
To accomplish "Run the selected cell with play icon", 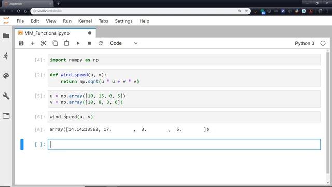I will (x=78, y=43).
